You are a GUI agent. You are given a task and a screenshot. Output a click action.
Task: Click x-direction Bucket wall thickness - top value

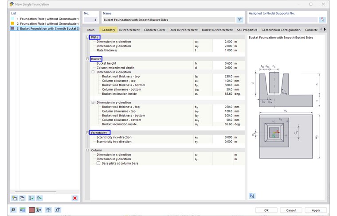[x=223, y=77]
